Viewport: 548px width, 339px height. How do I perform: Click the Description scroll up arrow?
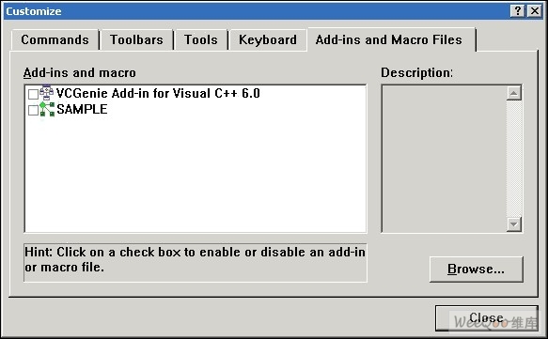[x=514, y=93]
